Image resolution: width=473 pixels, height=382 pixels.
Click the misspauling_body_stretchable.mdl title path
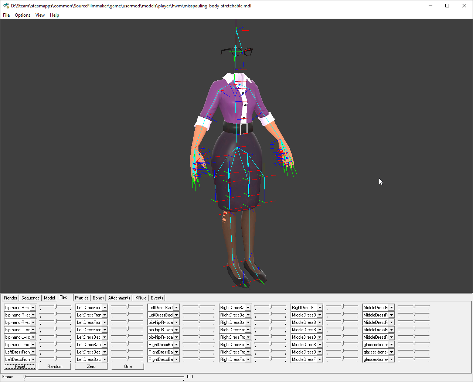click(x=131, y=6)
